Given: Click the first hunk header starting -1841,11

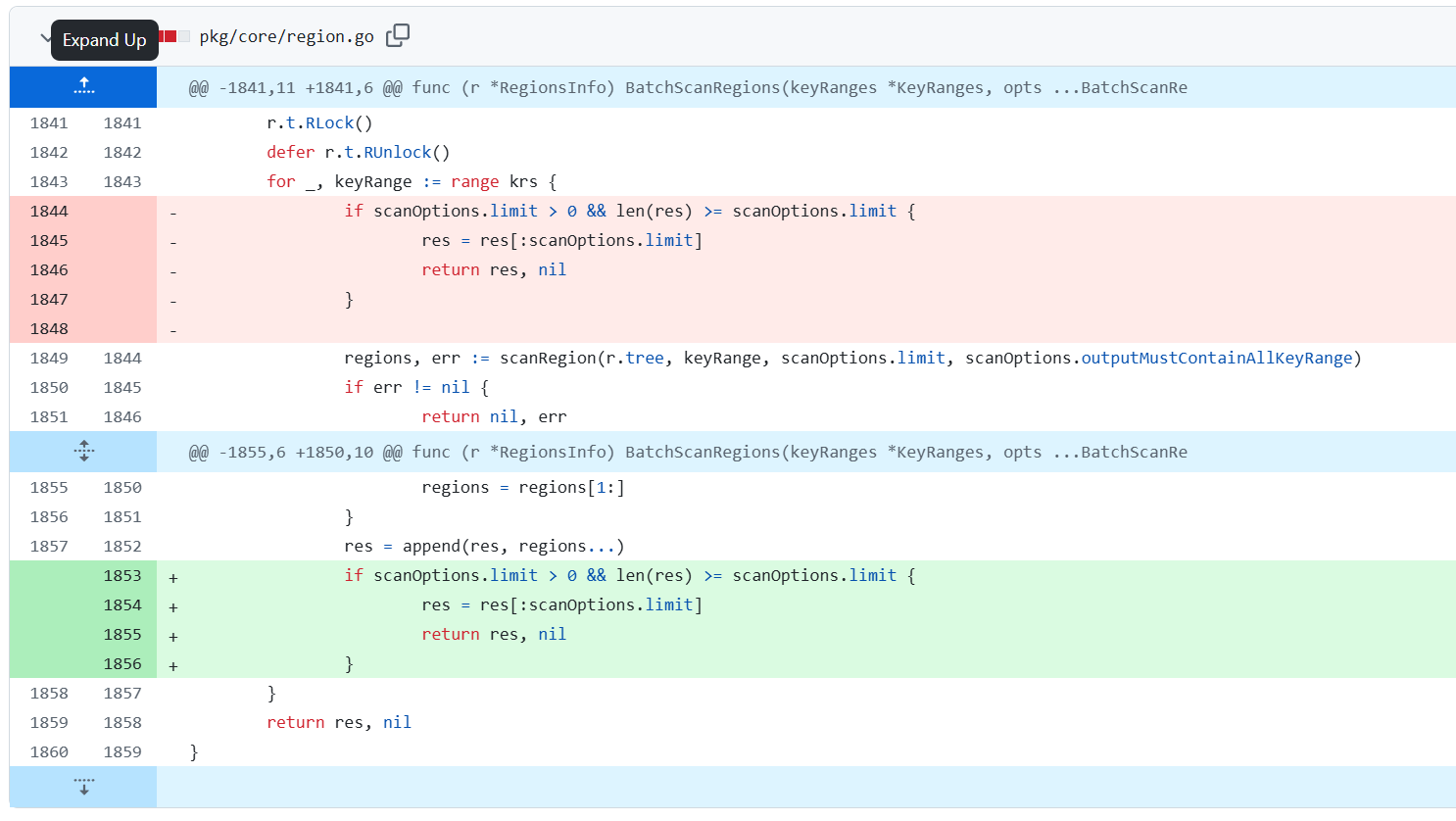Looking at the screenshot, I should (x=687, y=88).
